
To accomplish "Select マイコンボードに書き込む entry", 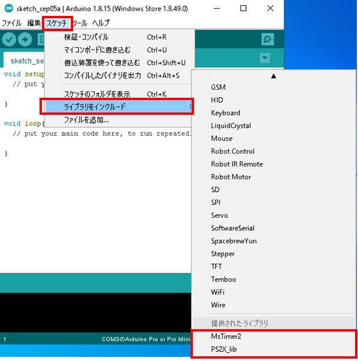I will point(119,50).
